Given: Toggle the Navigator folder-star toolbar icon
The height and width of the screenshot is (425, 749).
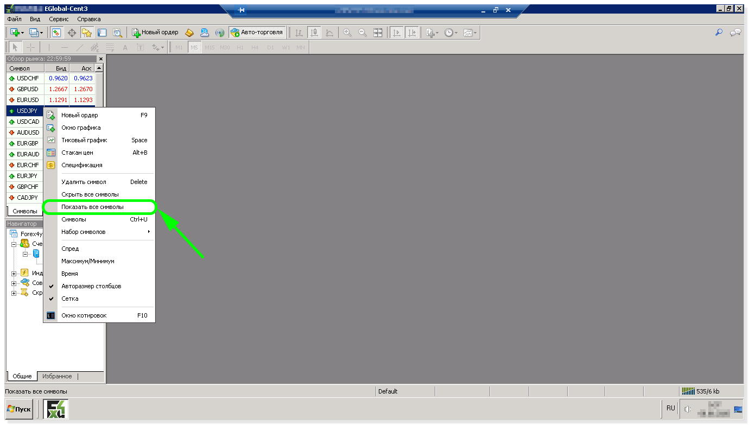Looking at the screenshot, I should pos(87,33).
